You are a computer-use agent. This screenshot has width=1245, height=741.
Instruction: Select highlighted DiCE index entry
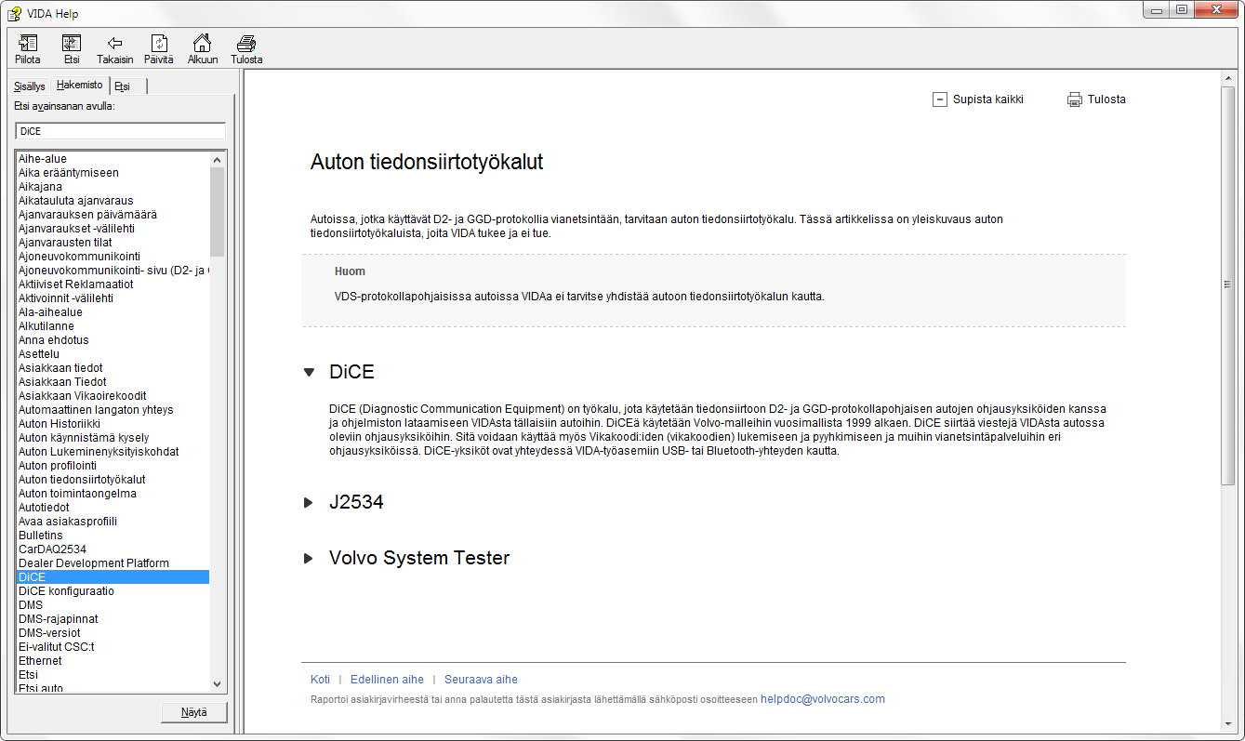113,577
